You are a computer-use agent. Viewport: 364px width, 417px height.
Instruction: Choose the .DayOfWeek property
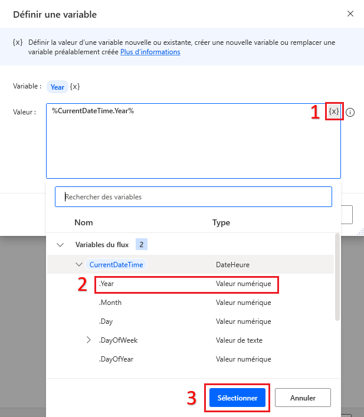(118, 340)
